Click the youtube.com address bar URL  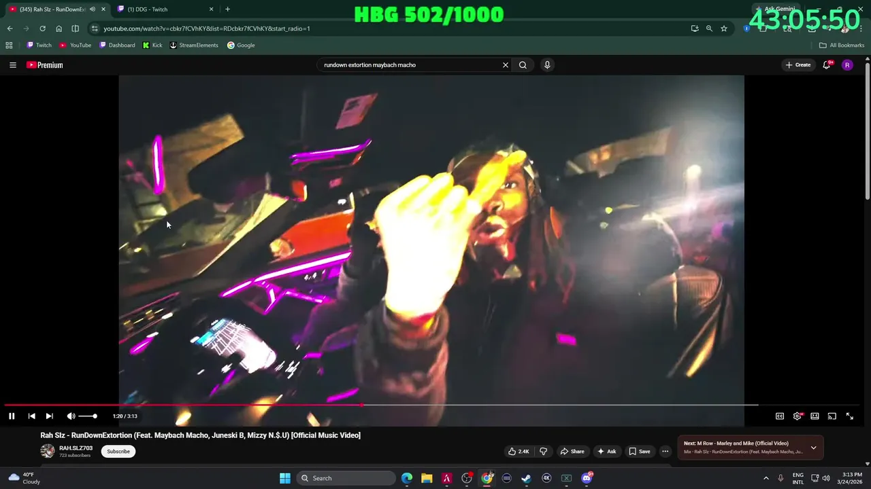207,29
